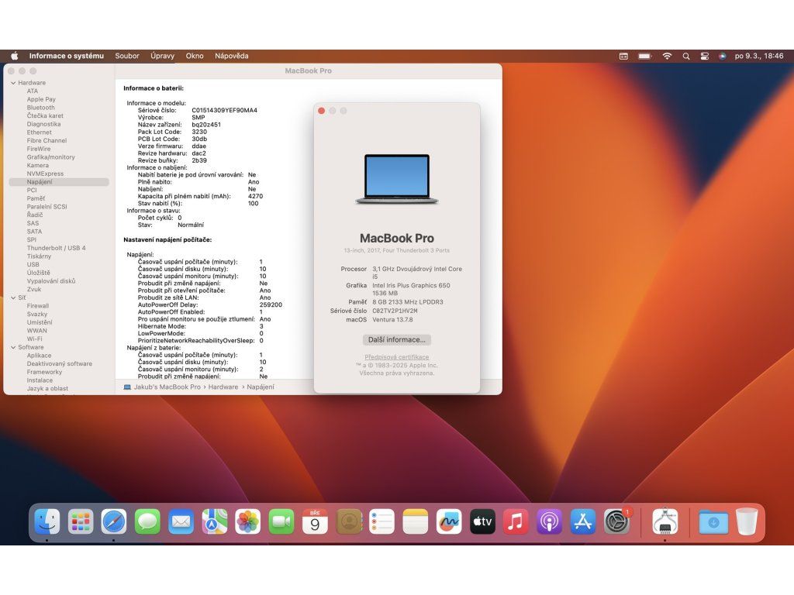Open the Předpisová certifikace link
This screenshot has width=794, height=595.
(396, 357)
